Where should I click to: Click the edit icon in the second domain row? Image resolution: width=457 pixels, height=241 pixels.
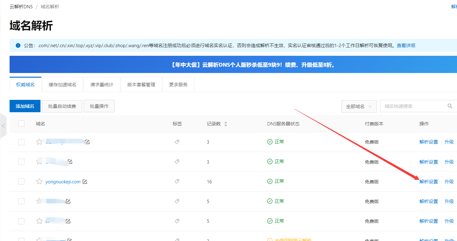[70, 161]
